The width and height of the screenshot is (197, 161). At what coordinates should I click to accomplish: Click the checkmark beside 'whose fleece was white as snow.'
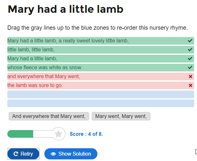click(x=190, y=67)
